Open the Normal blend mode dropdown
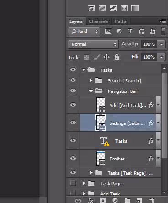This screenshot has width=168, height=203. pyautogui.click(x=93, y=44)
